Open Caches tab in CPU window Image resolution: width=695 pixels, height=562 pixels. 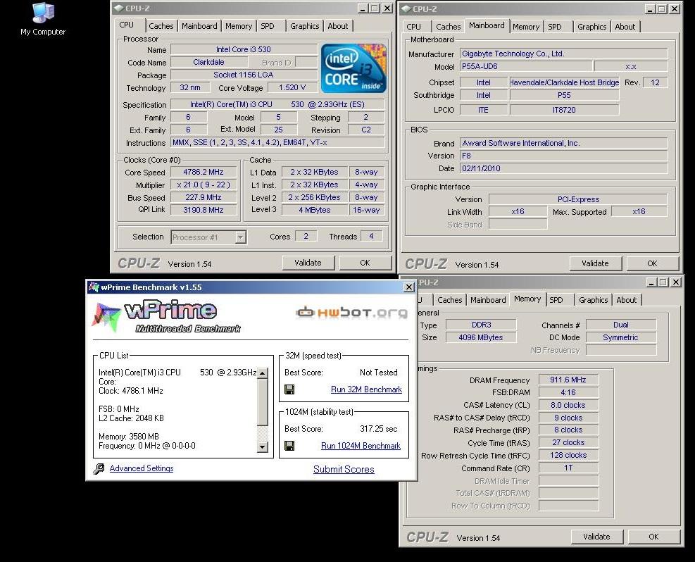coord(161,26)
